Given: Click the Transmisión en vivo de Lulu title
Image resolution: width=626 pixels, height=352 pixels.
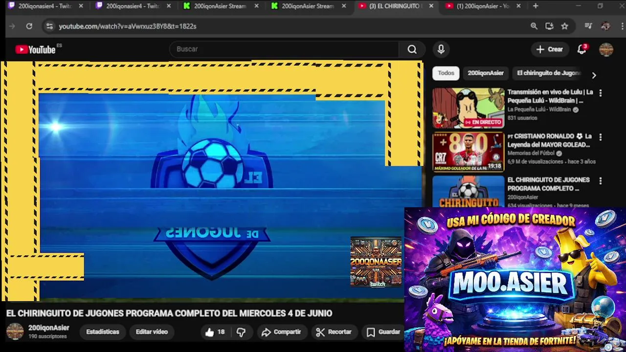Looking at the screenshot, I should (550, 96).
